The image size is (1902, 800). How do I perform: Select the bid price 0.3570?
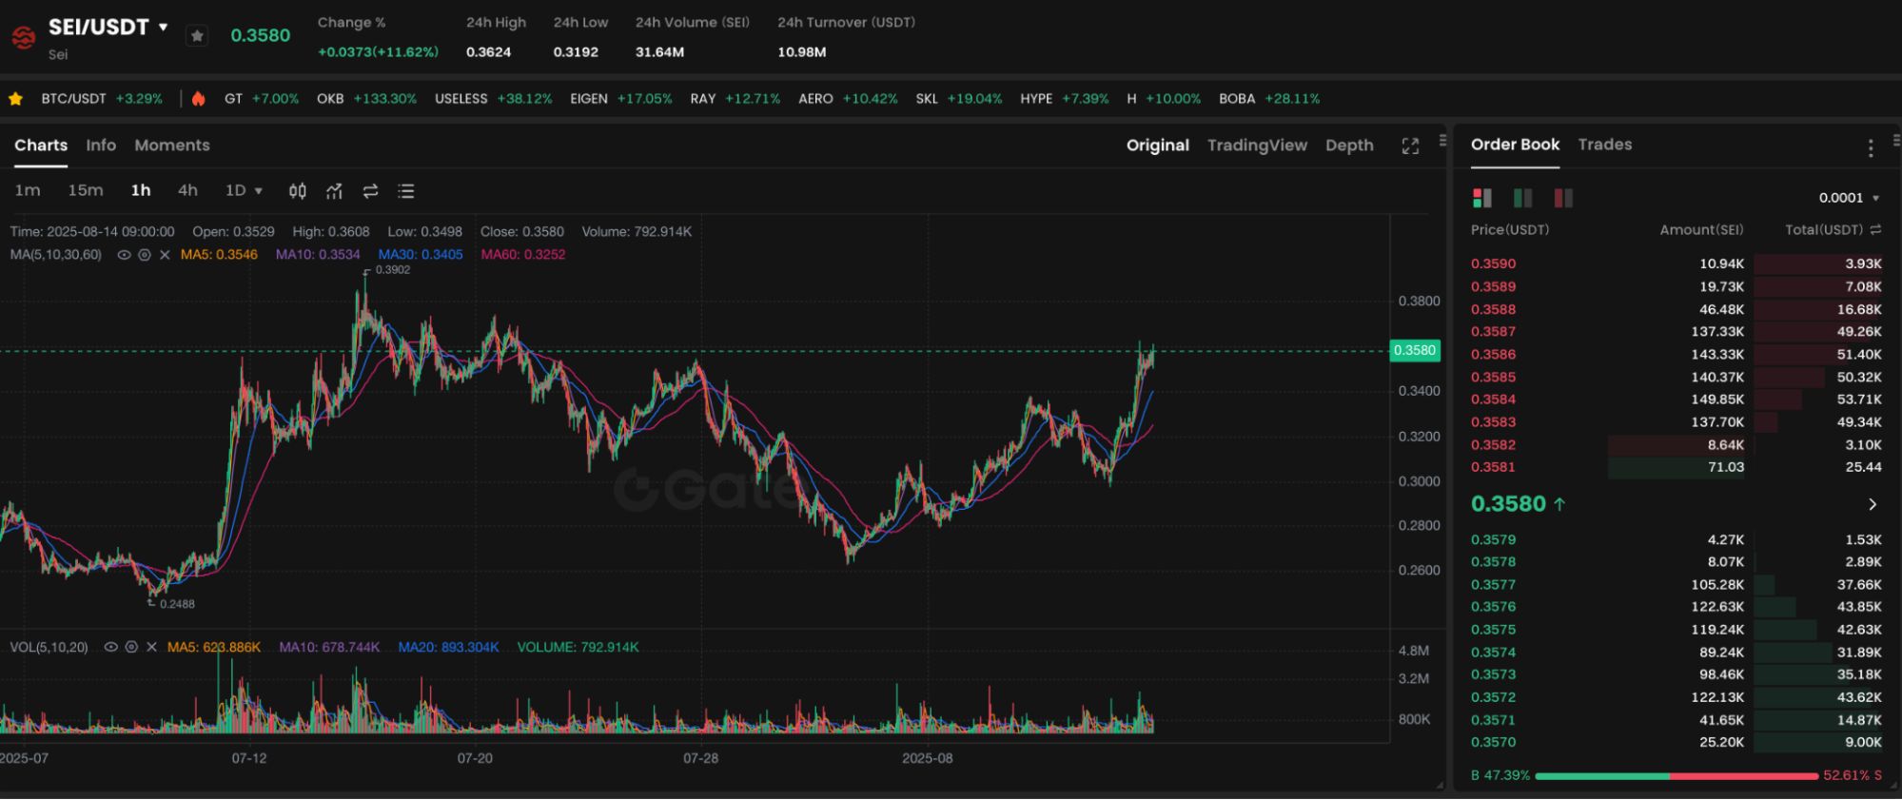(x=1494, y=742)
